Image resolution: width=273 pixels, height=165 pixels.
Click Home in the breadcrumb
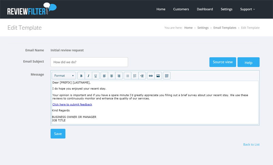pos(188,28)
